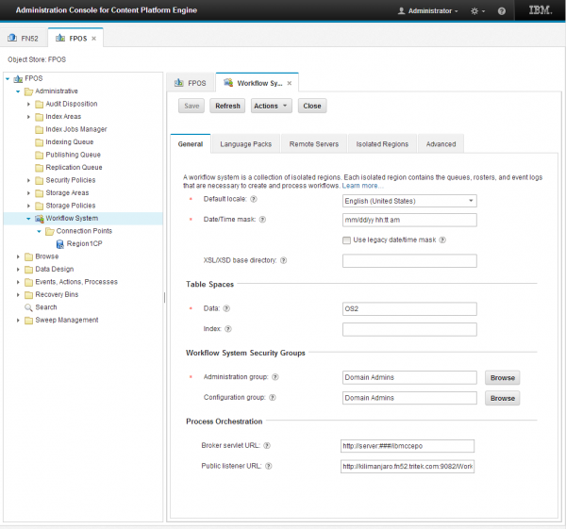Click the Audit Disposition folder icon

click(x=39, y=105)
